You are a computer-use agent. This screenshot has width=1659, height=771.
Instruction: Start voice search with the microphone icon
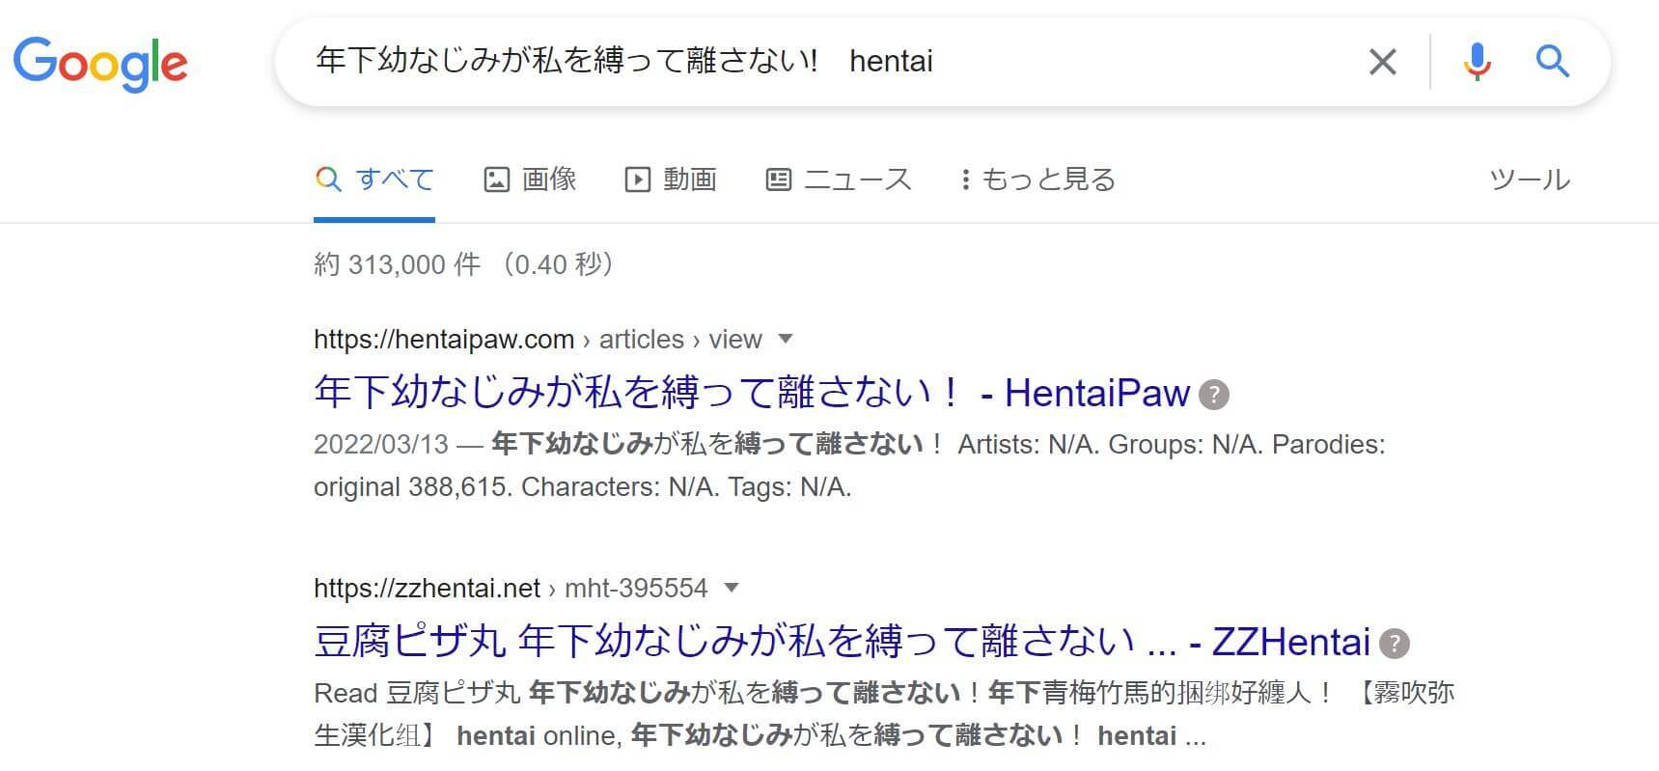[x=1477, y=62]
